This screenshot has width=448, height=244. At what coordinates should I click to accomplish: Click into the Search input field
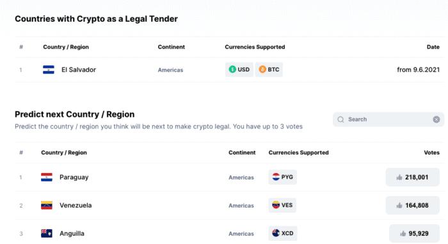pyautogui.click(x=388, y=119)
